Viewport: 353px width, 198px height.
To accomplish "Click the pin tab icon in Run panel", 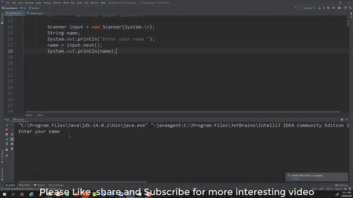I will coord(7,156).
